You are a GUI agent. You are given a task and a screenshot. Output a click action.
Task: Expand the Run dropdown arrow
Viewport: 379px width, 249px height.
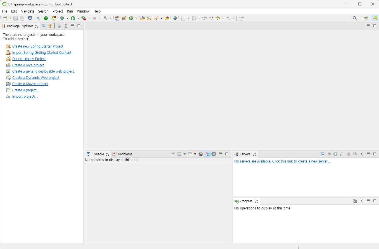coord(78,18)
